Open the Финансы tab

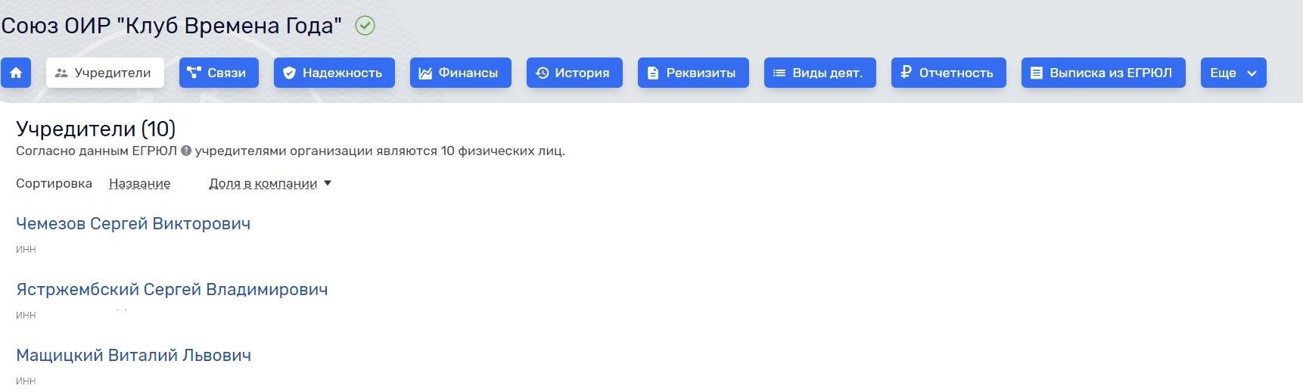tap(461, 73)
